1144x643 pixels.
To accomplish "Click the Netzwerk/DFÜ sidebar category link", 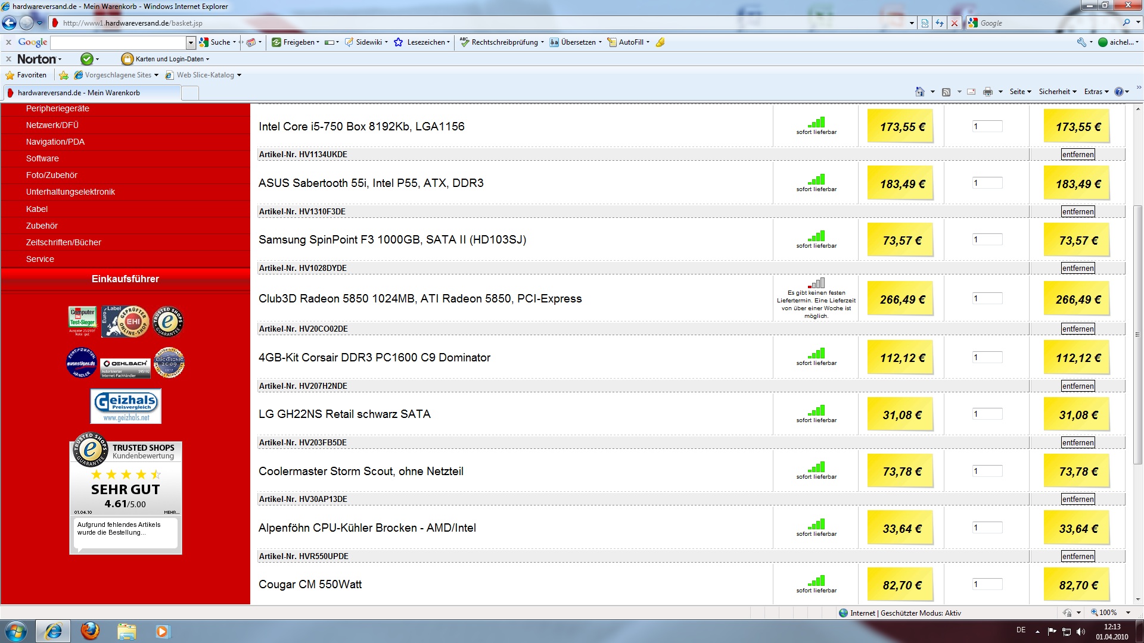I will (x=52, y=125).
